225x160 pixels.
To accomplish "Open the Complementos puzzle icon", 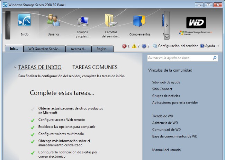I will [x=139, y=21].
